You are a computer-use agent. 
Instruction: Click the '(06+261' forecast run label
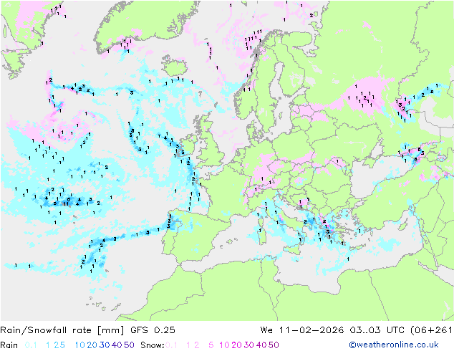coord(431,330)
